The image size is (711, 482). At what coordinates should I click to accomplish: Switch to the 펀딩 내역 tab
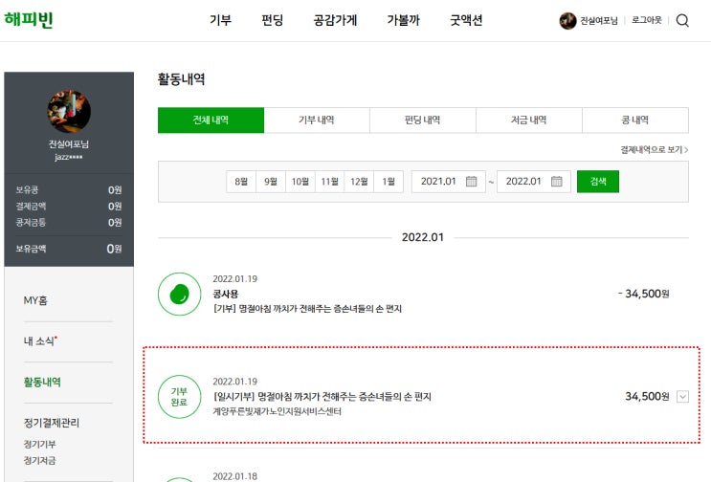(423, 120)
